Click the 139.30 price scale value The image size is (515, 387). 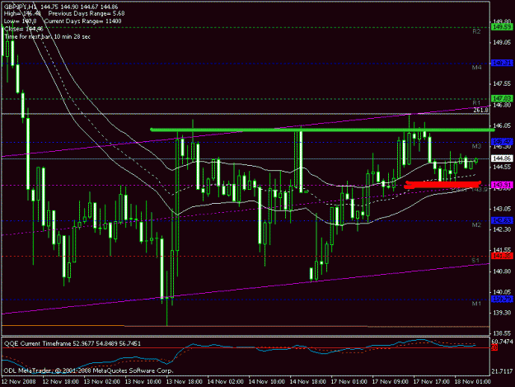pos(502,313)
